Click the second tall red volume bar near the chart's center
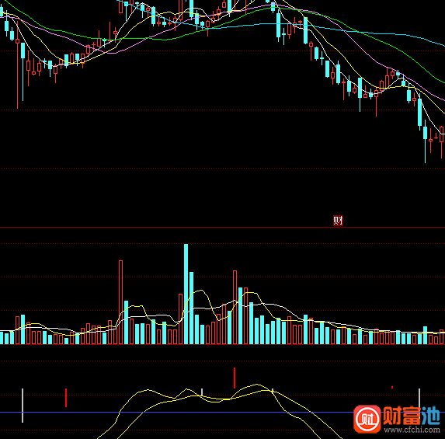Viewport: 445px width, 439px height. (x=235, y=308)
